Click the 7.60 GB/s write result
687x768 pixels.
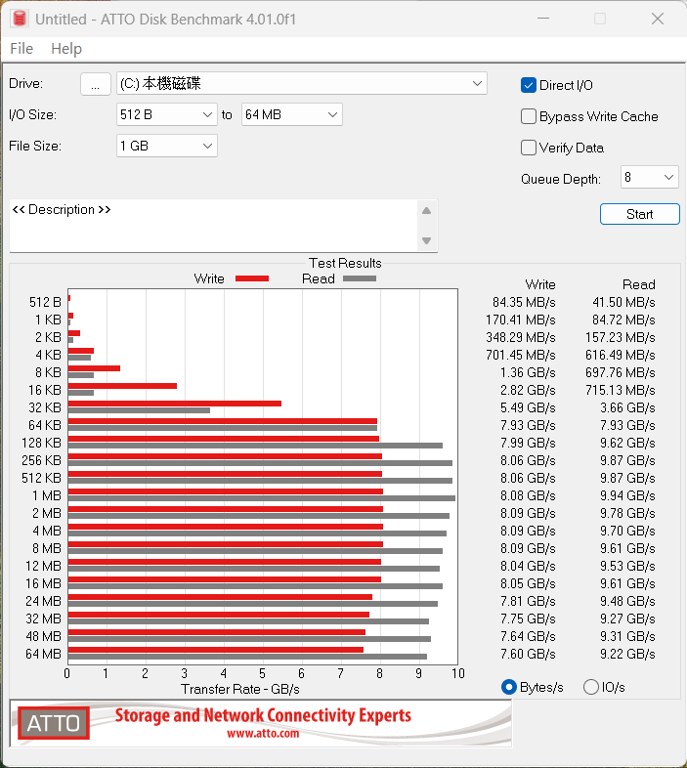tap(528, 654)
